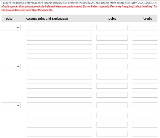The width and height of the screenshot is (160, 138).
Task: Open the third journal entry Date dropdown
Action: coord(11,105)
